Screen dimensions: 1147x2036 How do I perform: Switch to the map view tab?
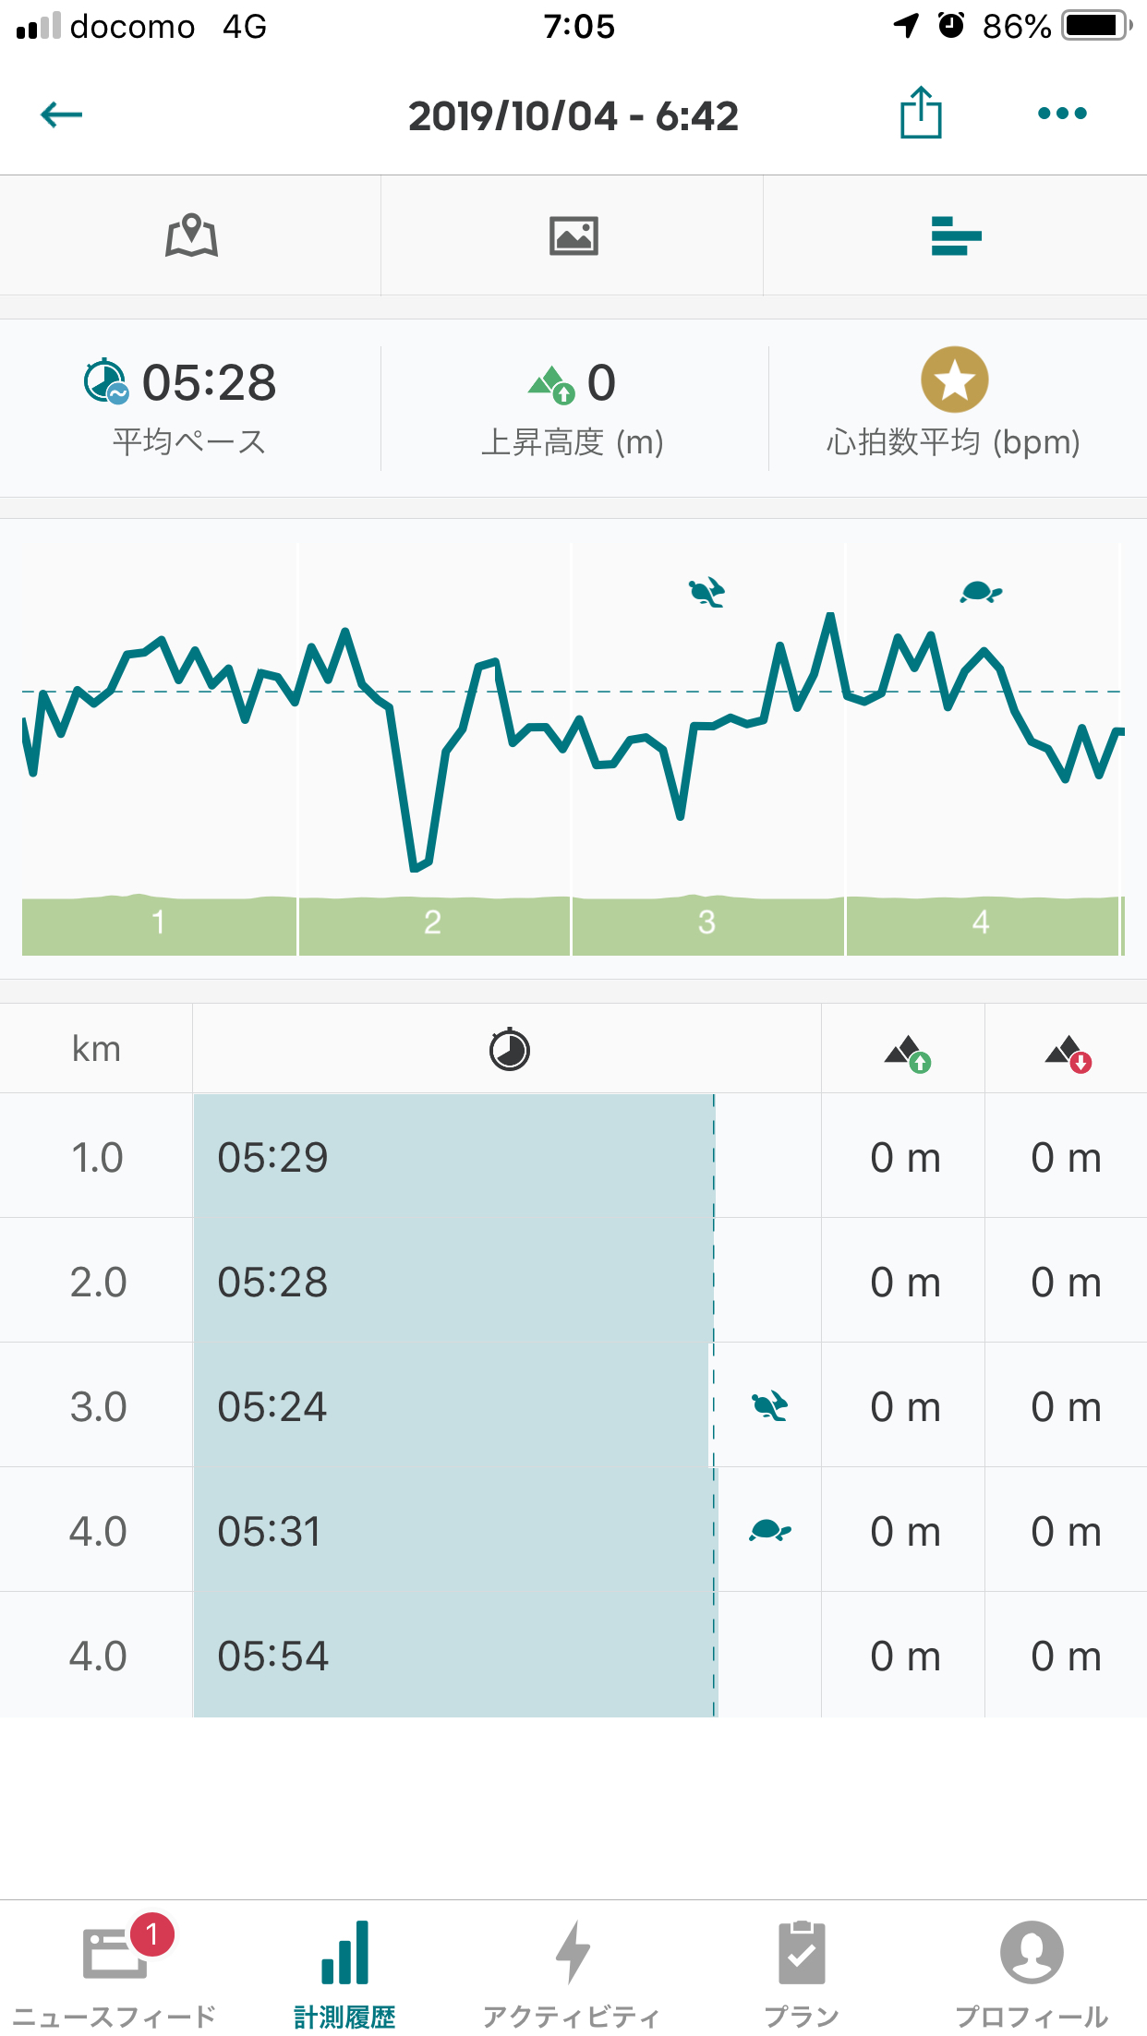coord(191,235)
